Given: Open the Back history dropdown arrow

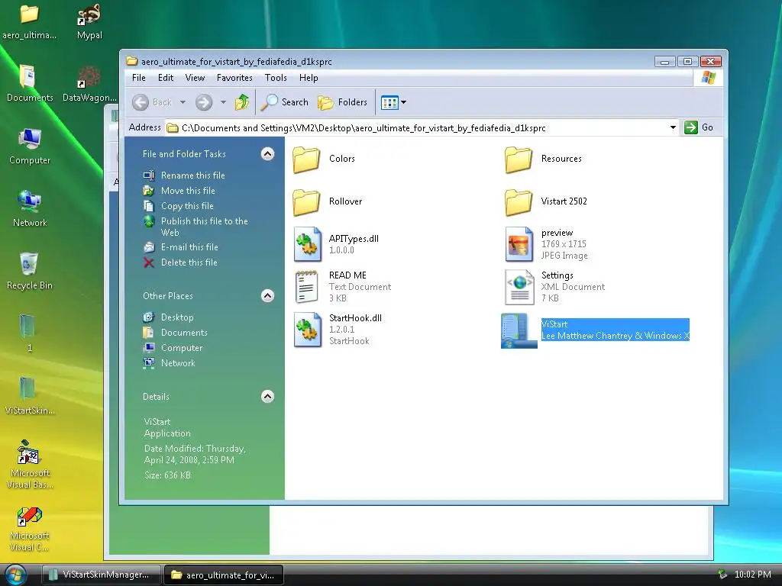Looking at the screenshot, I should click(x=183, y=102).
